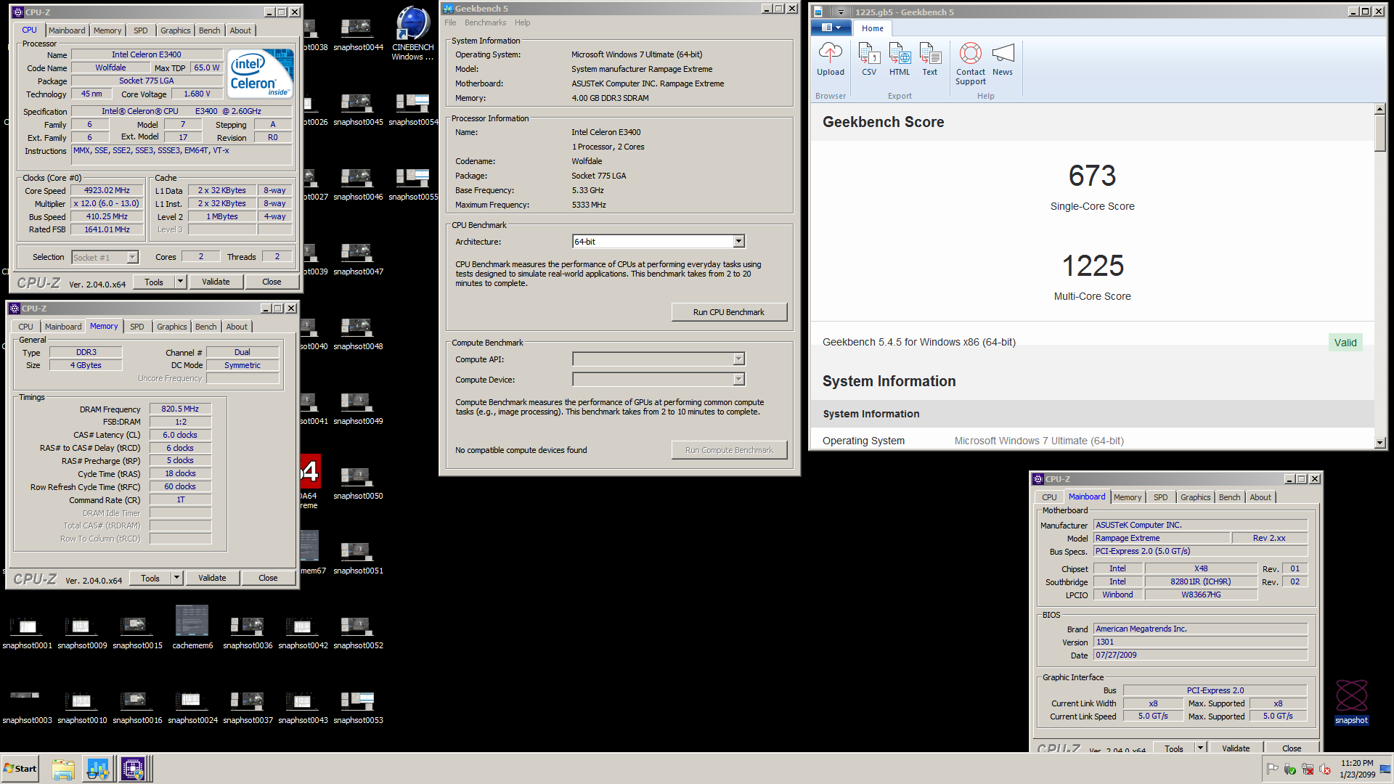Expand Tools arrow in CPU-Z CPU window
The width and height of the screenshot is (1394, 784).
point(181,282)
